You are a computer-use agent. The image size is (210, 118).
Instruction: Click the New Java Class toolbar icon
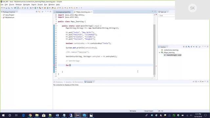point(48,8)
